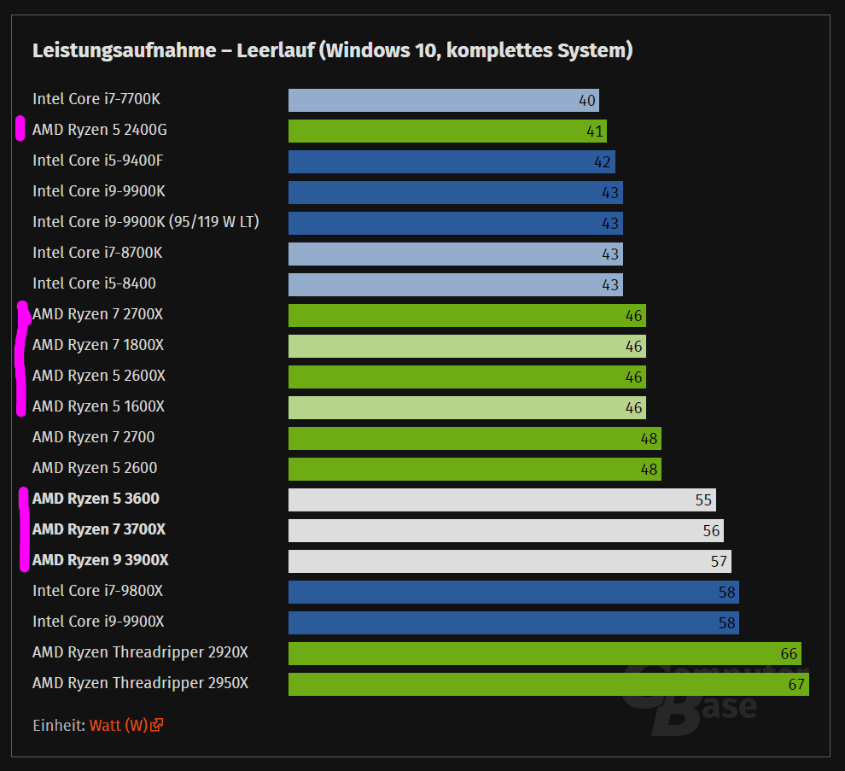The width and height of the screenshot is (845, 771).
Task: Click the Ryzen 9 3900X bar showing 57
Action: point(510,561)
